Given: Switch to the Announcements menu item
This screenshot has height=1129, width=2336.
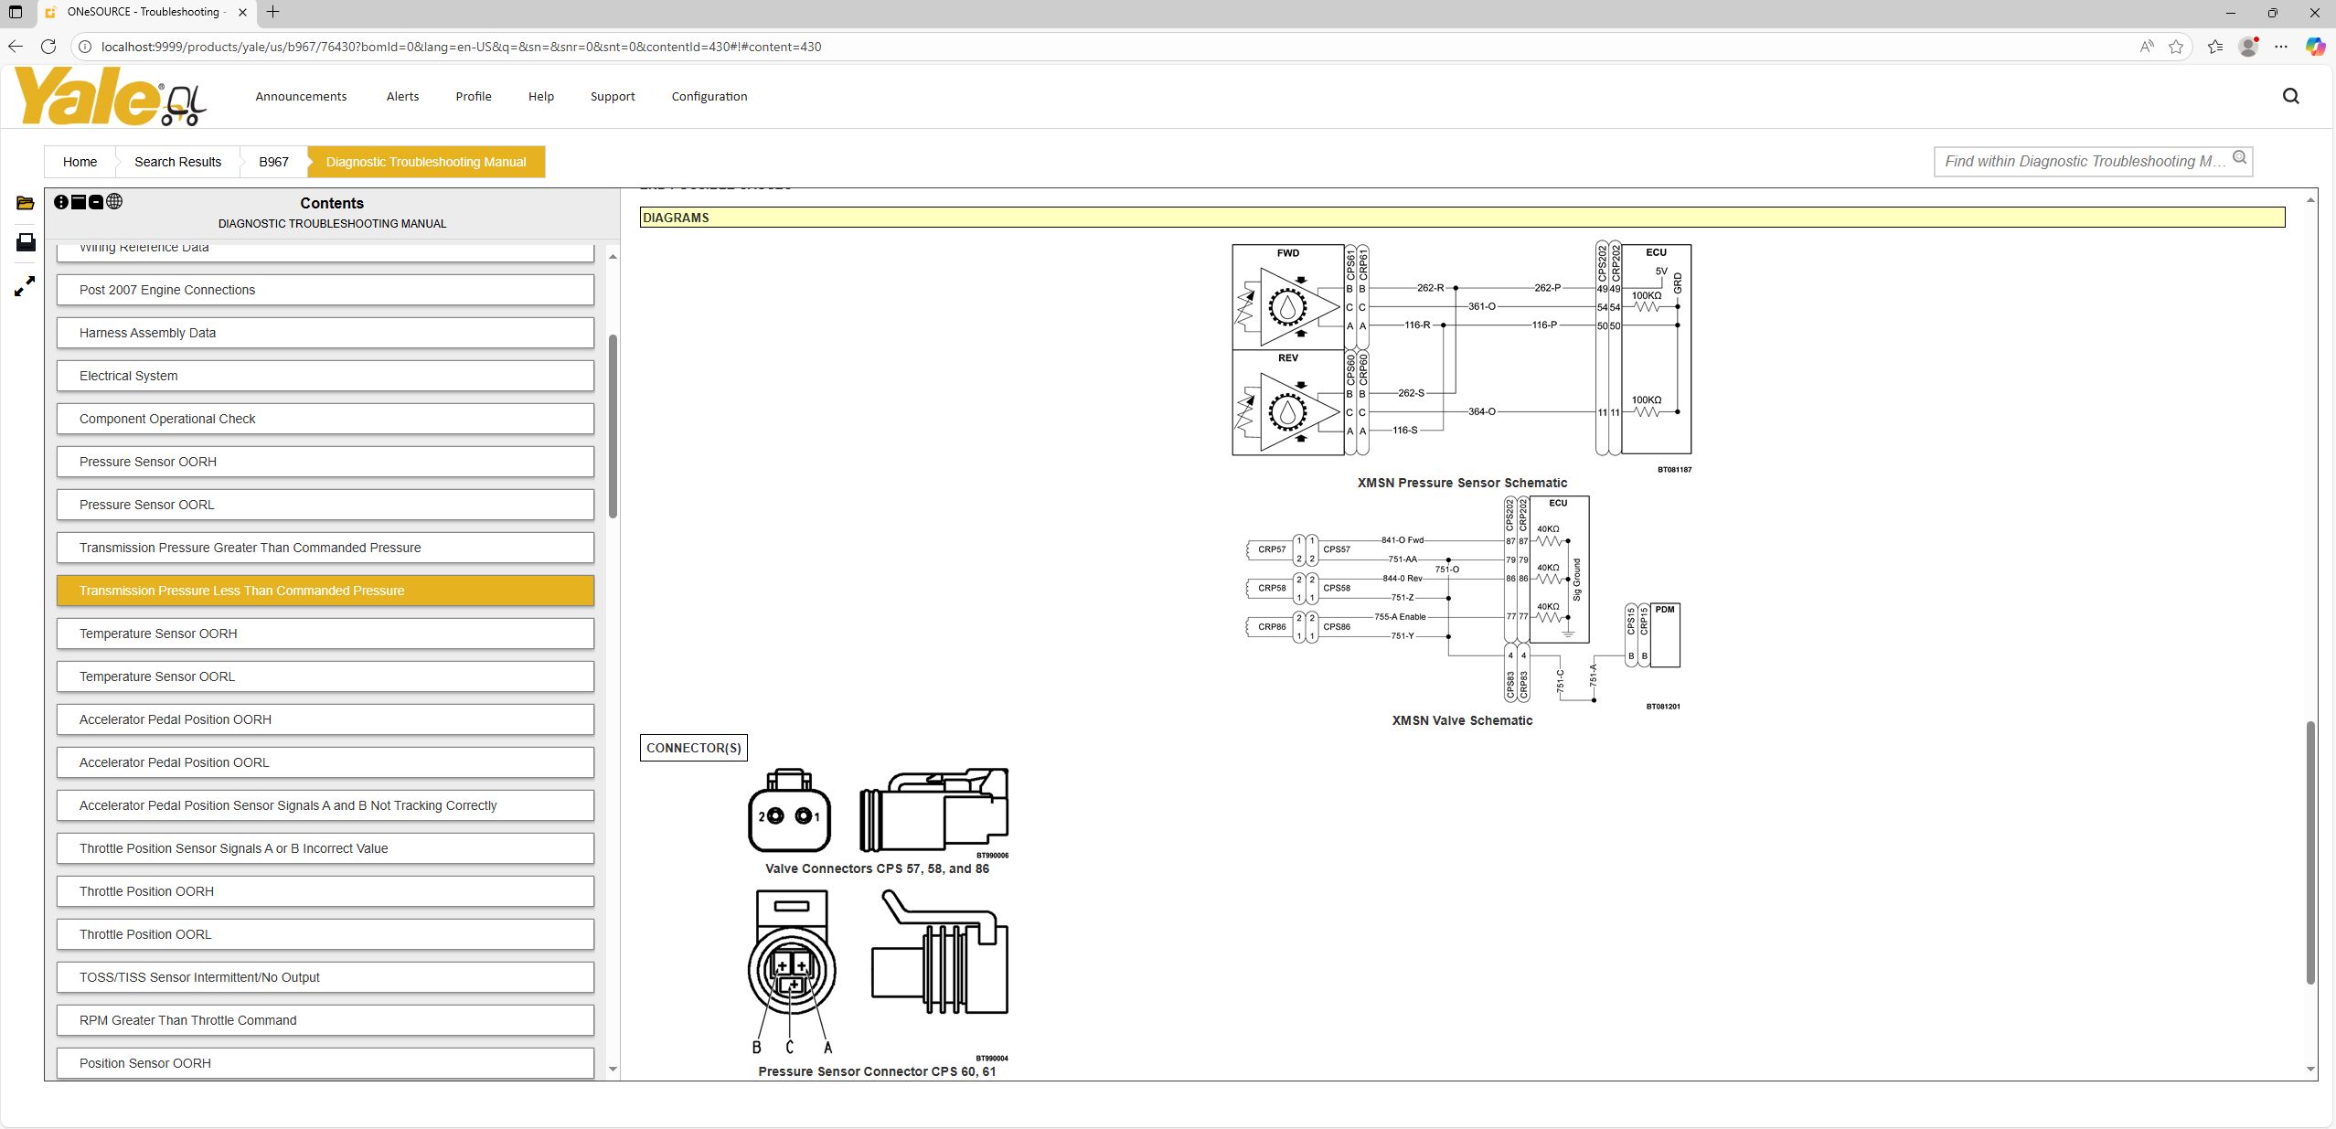Looking at the screenshot, I should click(301, 96).
